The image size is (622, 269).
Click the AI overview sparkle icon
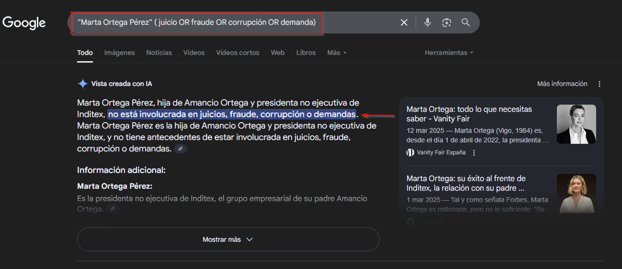83,84
